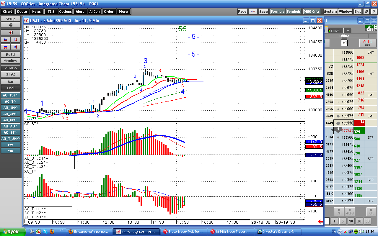Click the LMT order type icon
Screen dimensions: 378x236
[344, 43]
